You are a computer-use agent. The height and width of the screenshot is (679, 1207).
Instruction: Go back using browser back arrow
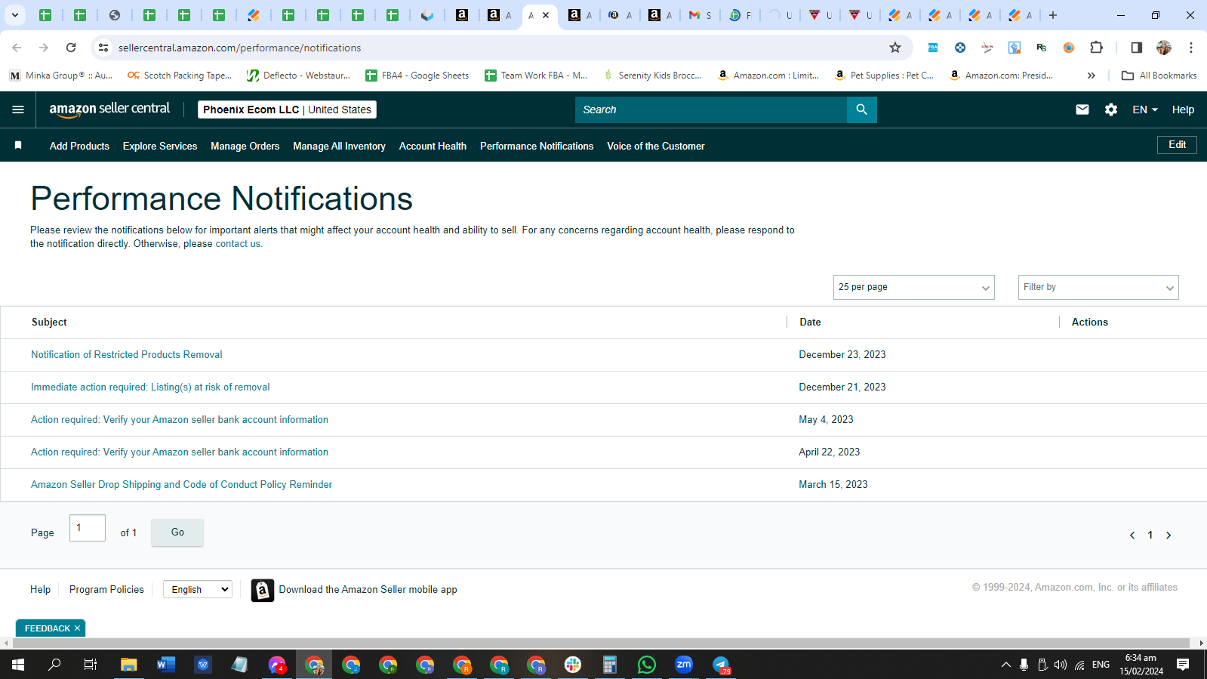tap(17, 48)
